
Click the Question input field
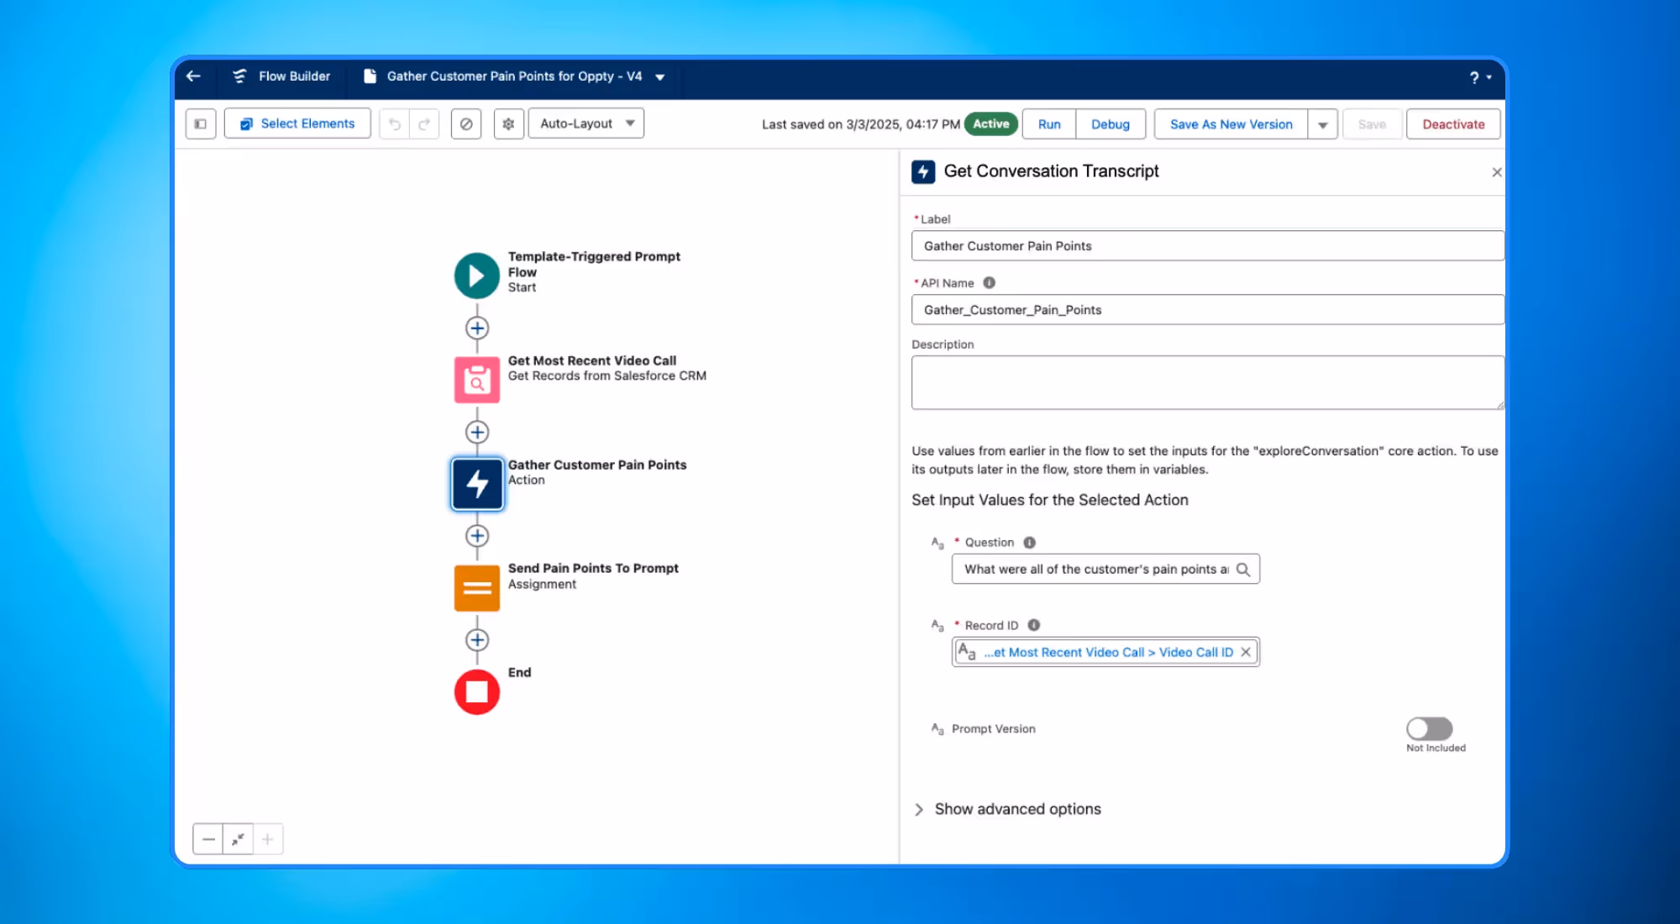point(1105,569)
